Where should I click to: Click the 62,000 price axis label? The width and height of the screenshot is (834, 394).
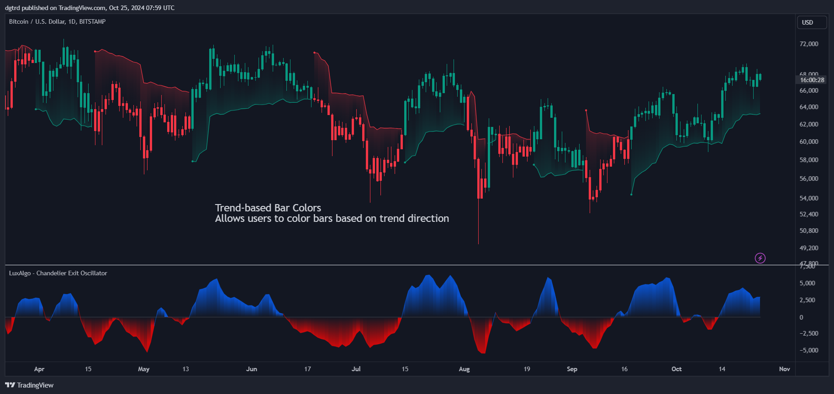tap(809, 124)
